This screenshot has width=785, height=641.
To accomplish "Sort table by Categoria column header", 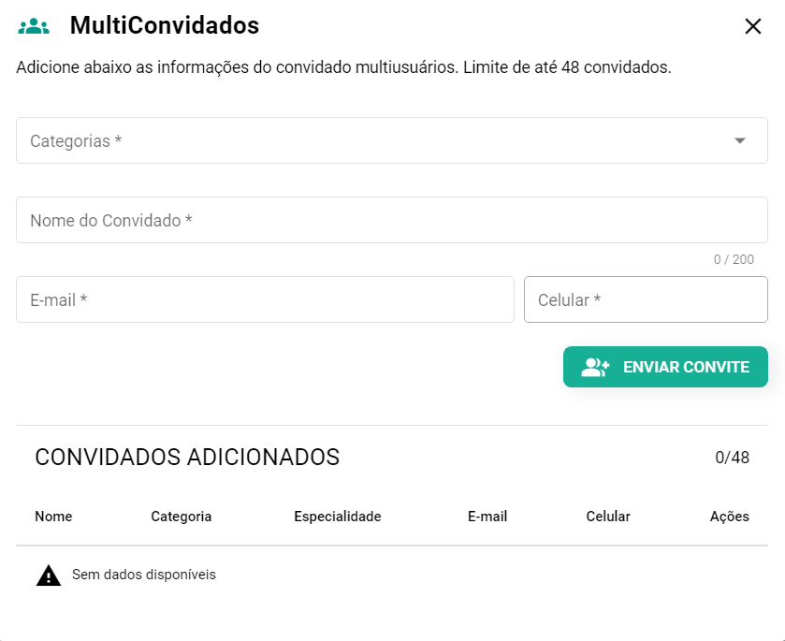I will pos(182,517).
